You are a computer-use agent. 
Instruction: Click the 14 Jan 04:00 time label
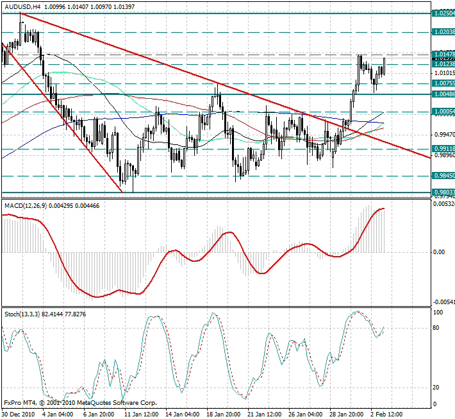(182, 414)
